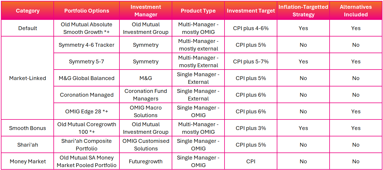Screen dimensions: 383x170
Task: Click the Investment Target header
Action: pos(251,11)
